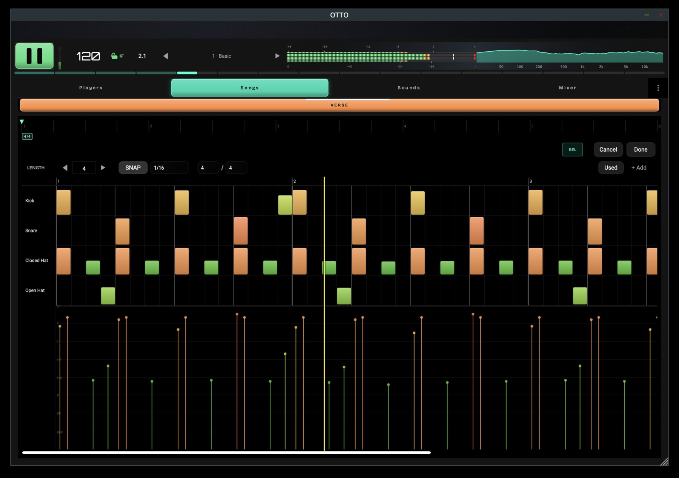The image size is (679, 478).
Task: Click the 4/4 time signature marker
Action: [x=27, y=136]
